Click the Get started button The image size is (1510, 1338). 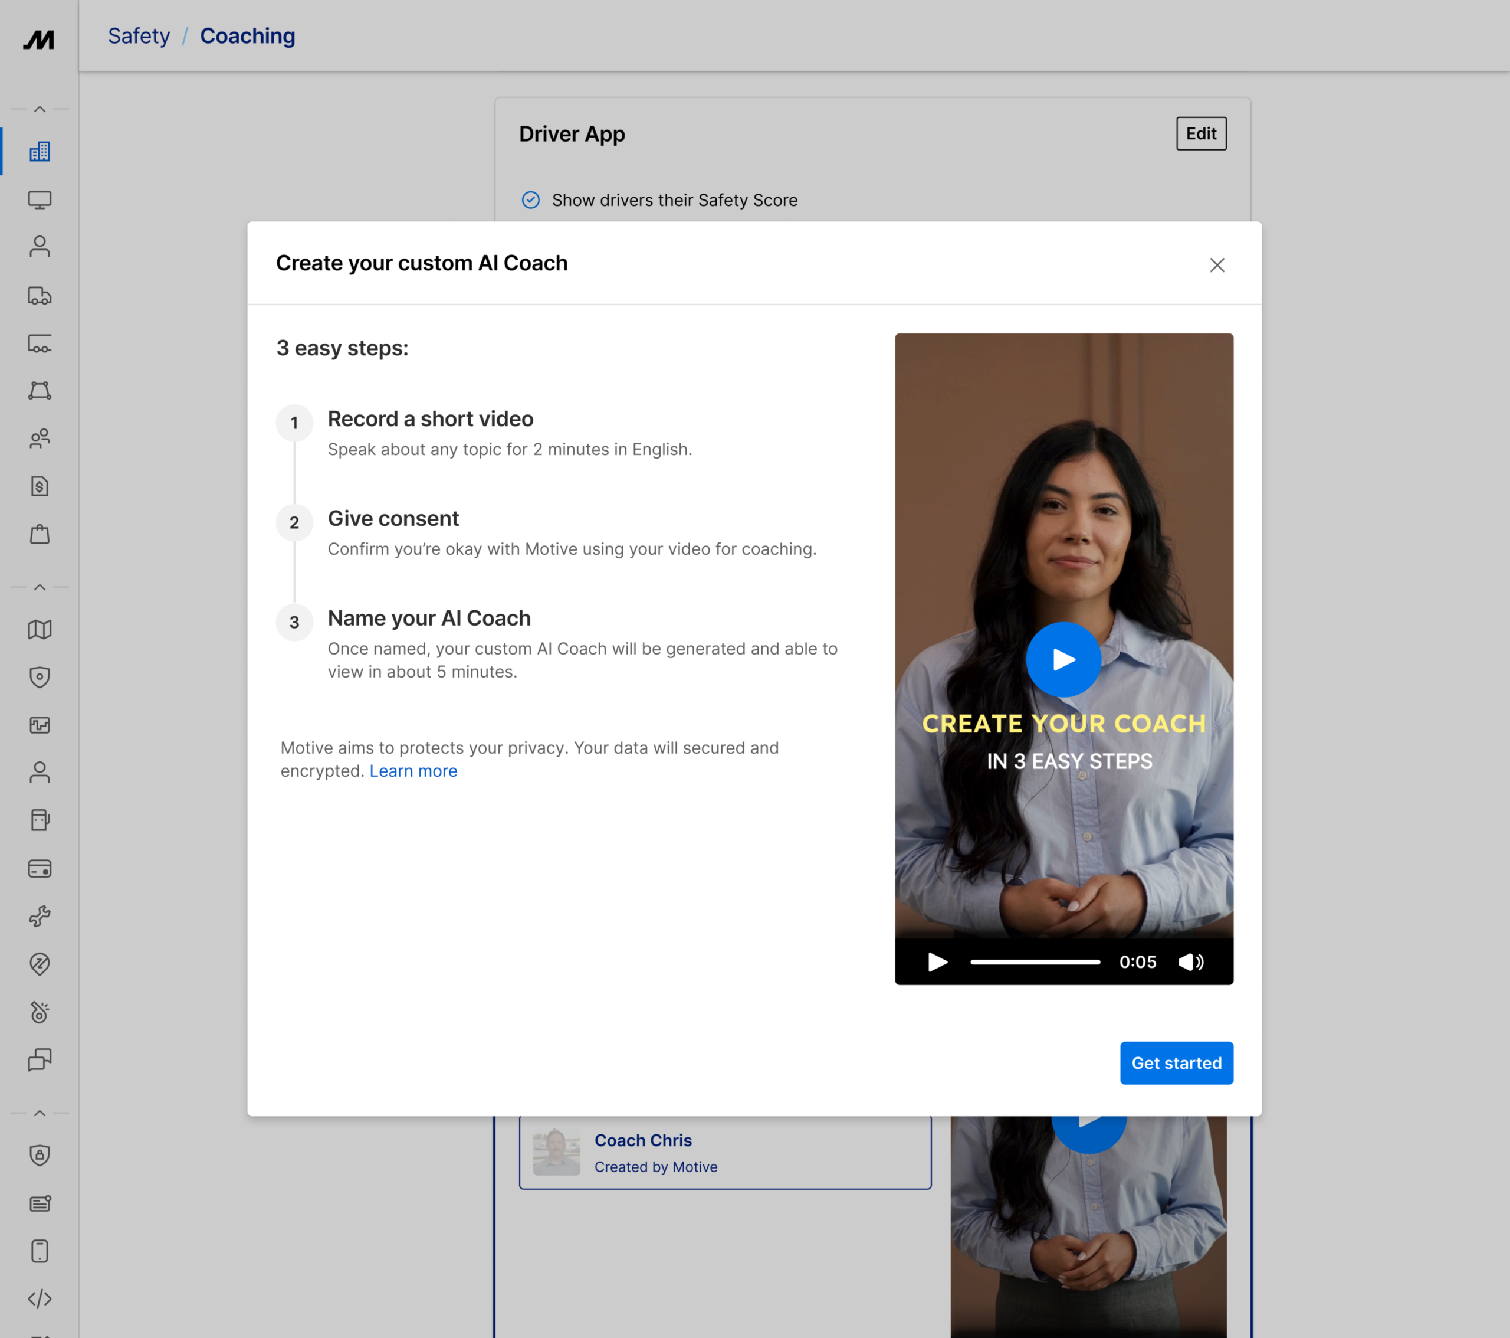[x=1176, y=1063]
